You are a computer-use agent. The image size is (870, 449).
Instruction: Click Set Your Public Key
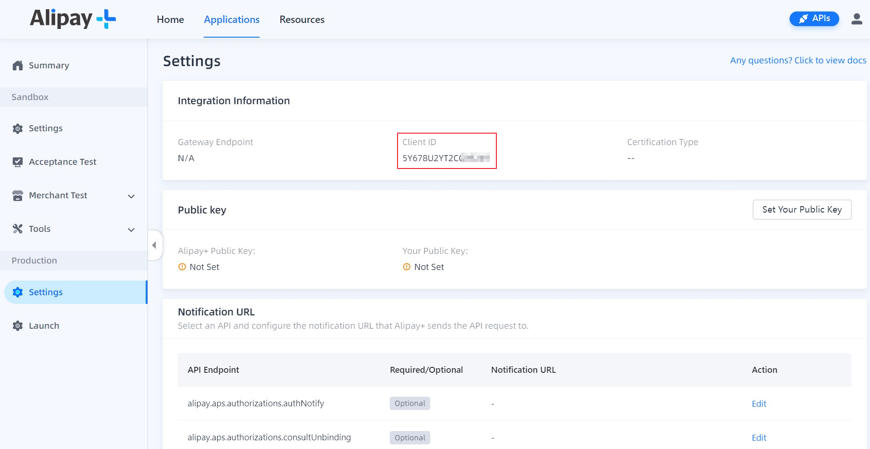coord(802,209)
